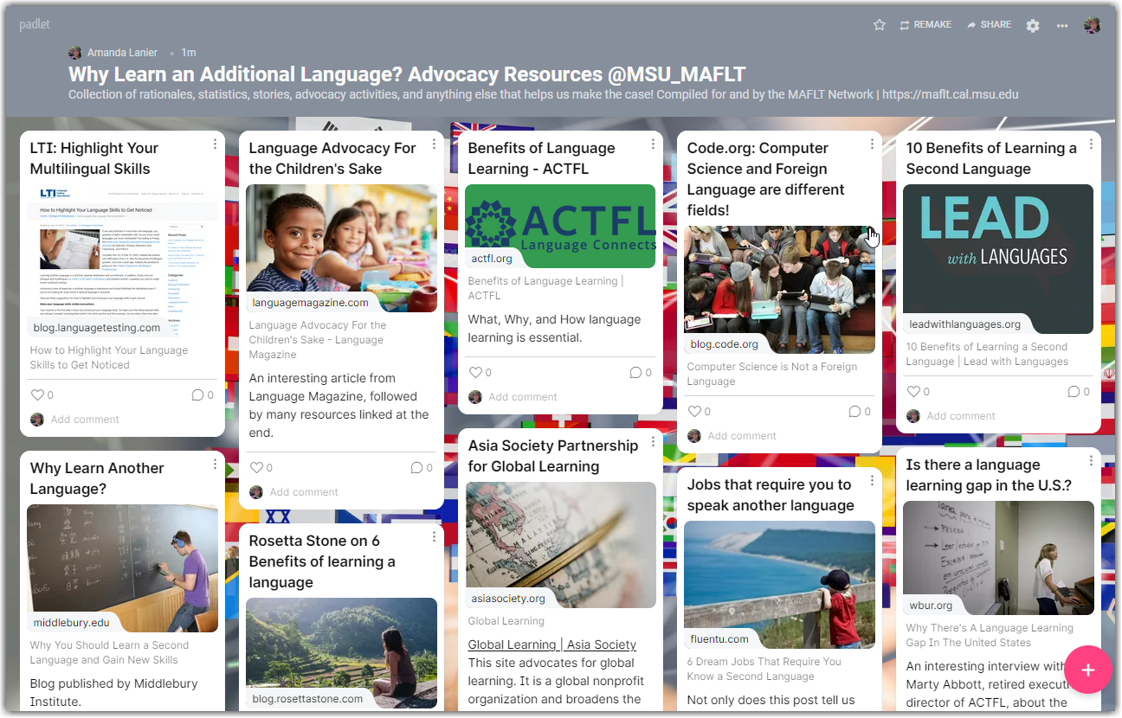Click the 'How to Highlight Your Language Skills' caption
This screenshot has height=718, width=1122.
point(109,357)
